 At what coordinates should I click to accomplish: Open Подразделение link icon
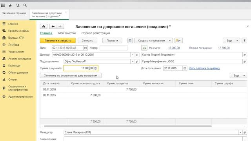[x=137, y=61]
